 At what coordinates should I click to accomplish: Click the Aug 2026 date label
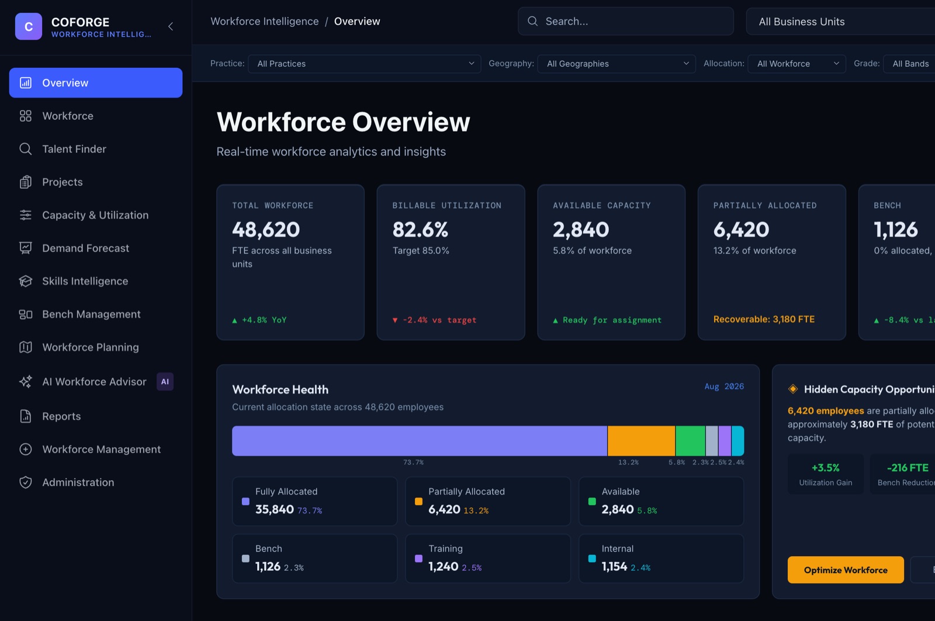[724, 387]
